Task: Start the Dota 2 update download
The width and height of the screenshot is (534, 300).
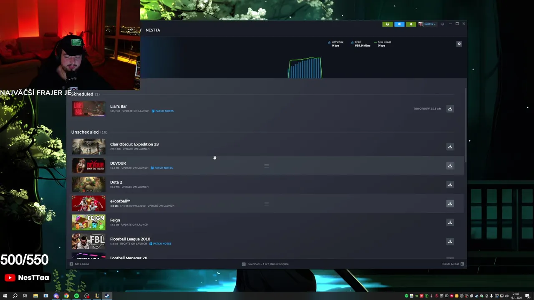Action: point(450,185)
